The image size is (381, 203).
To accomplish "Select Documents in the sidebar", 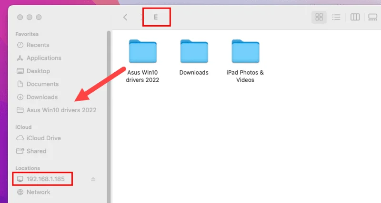I will pos(42,84).
